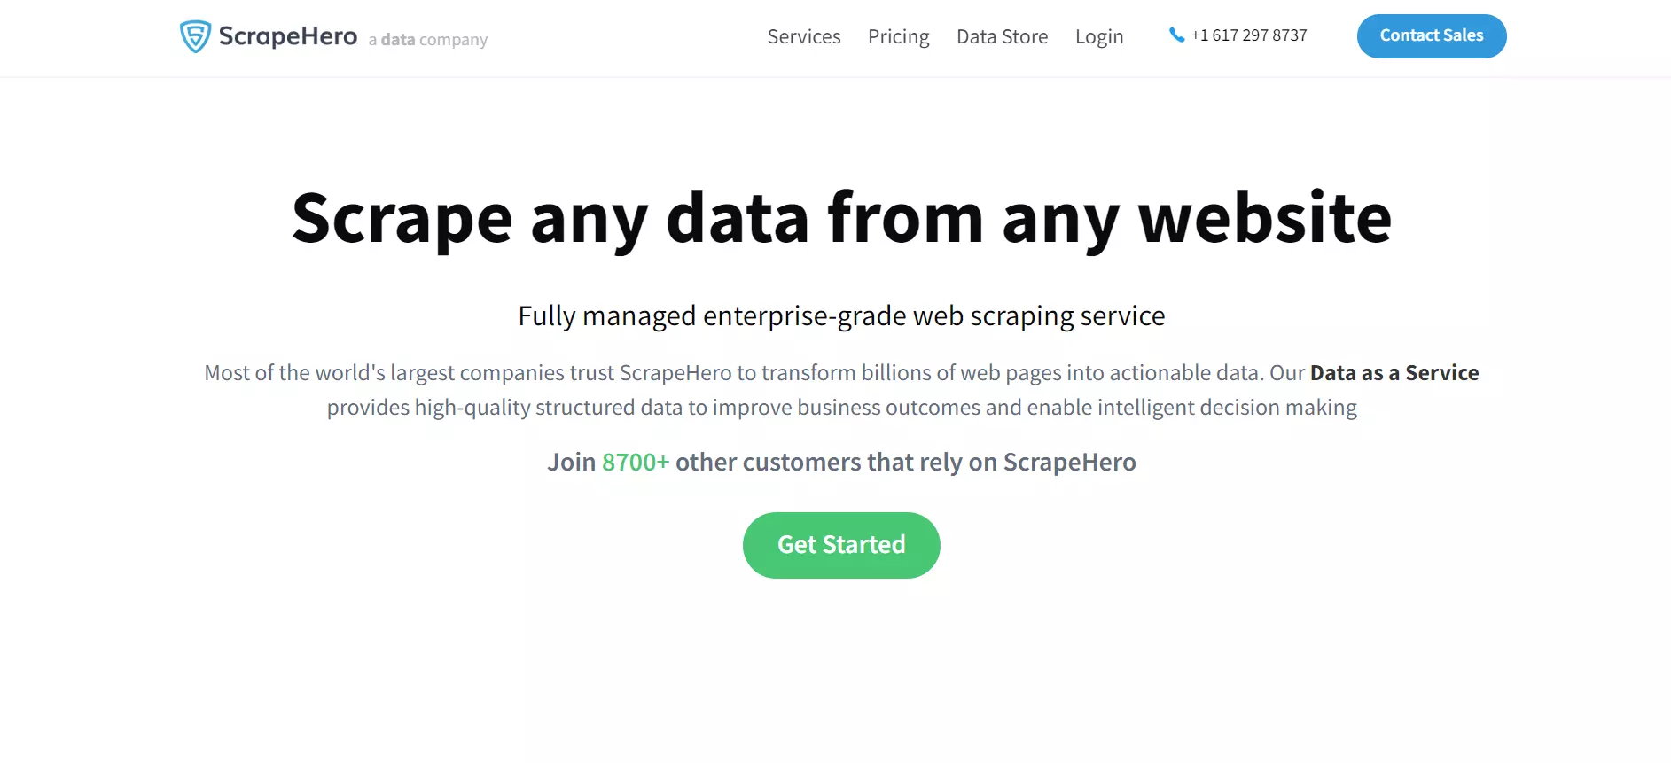Click the 'a data company' tagline
This screenshot has height=763, width=1671.
[426, 40]
